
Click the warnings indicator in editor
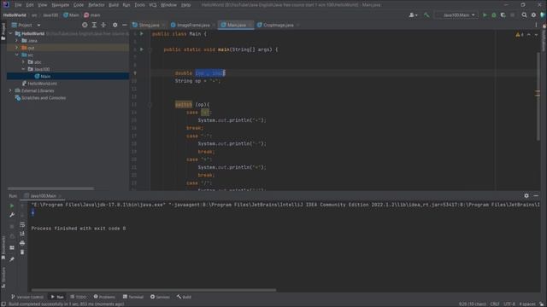pos(520,34)
